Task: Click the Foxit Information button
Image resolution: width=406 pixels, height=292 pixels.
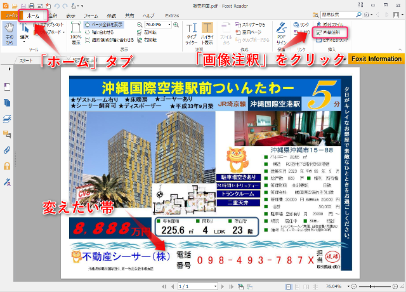Action: tap(376, 59)
